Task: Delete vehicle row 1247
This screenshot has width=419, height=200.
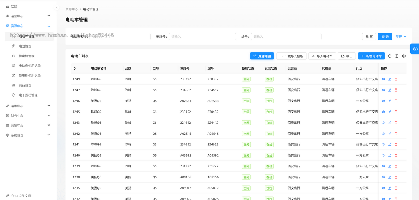Action: tap(396, 90)
